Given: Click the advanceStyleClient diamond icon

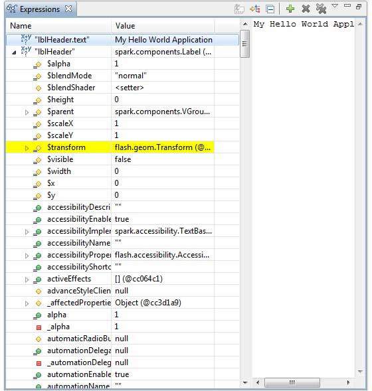Looking at the screenshot, I should [38, 291].
